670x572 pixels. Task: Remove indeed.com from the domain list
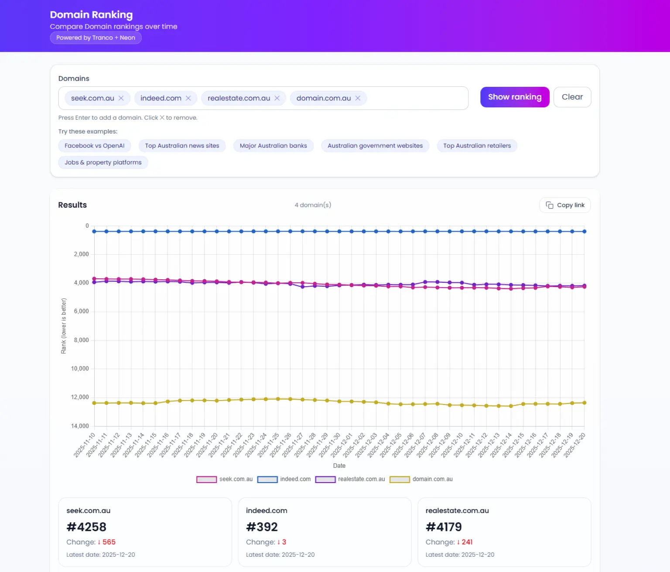pyautogui.click(x=188, y=98)
